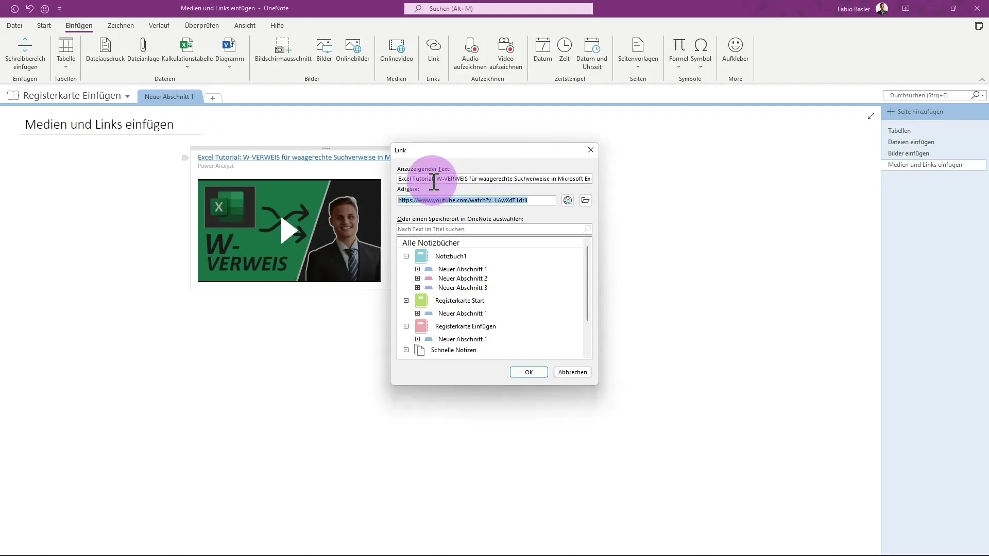The width and height of the screenshot is (989, 556).
Task: Collapse Registerkarte Einfügen notebook section
Action: tap(406, 326)
